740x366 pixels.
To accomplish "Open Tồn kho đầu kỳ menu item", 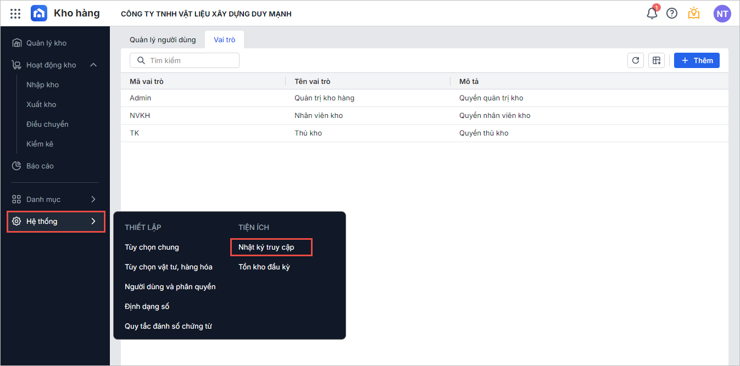I will pos(264,267).
